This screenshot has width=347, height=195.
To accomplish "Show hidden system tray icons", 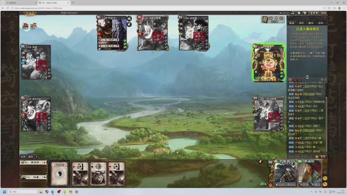I will pos(311,192).
